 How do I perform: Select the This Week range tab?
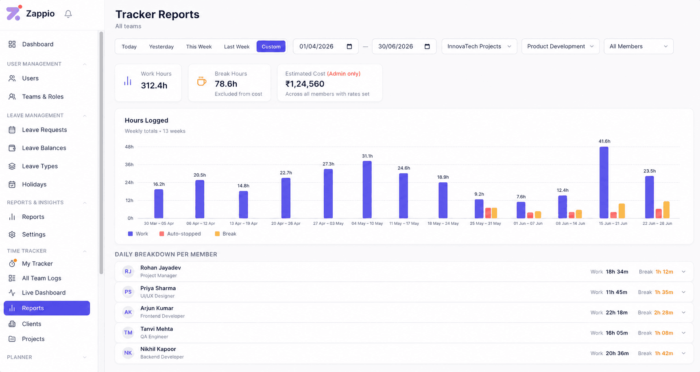point(199,46)
